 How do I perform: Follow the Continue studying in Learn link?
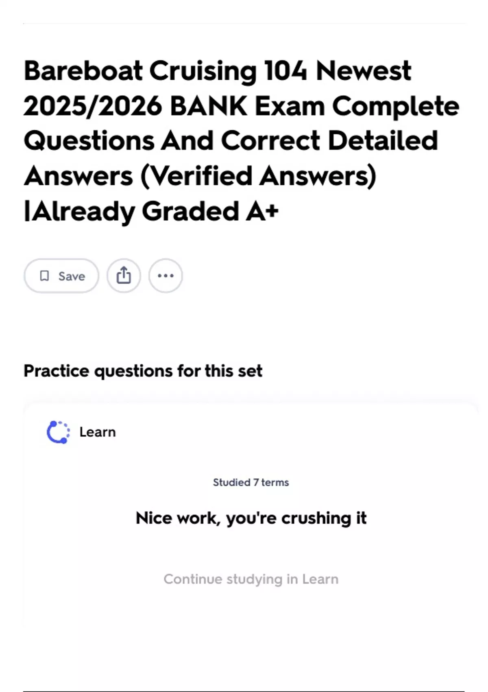[251, 579]
